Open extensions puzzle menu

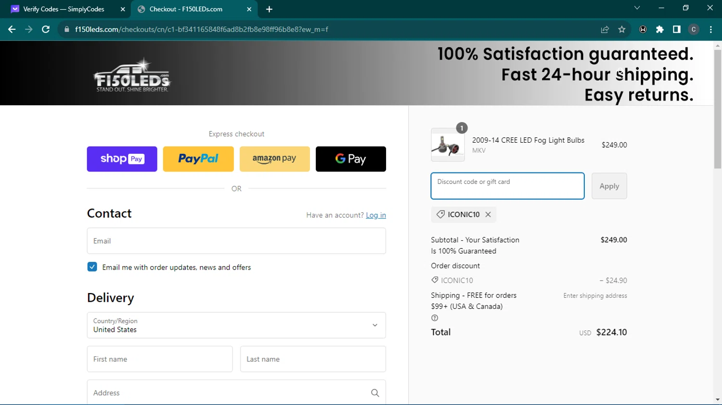(660, 29)
